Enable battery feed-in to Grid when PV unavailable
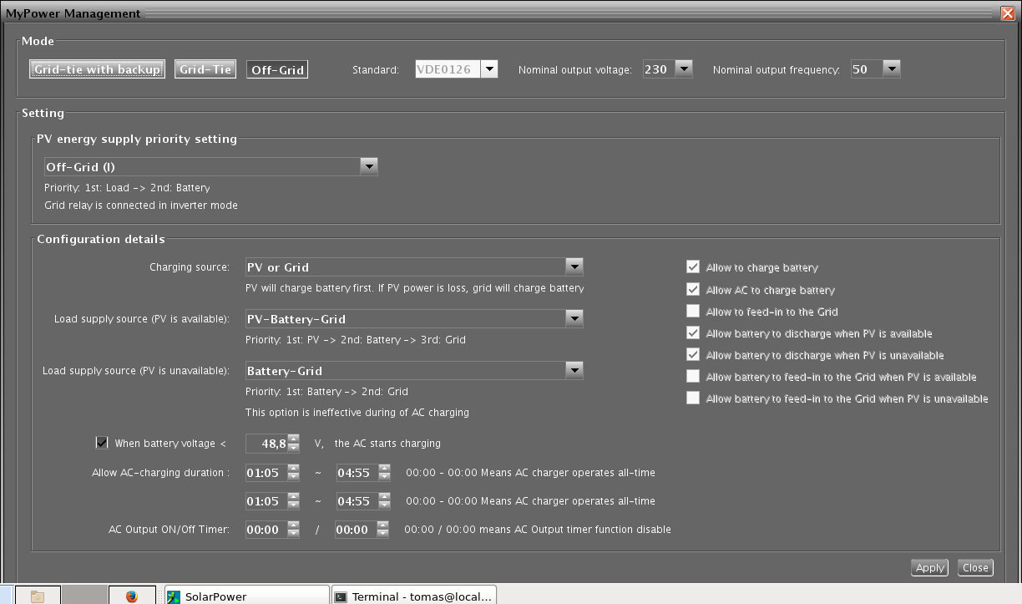1022x604 pixels. click(693, 398)
